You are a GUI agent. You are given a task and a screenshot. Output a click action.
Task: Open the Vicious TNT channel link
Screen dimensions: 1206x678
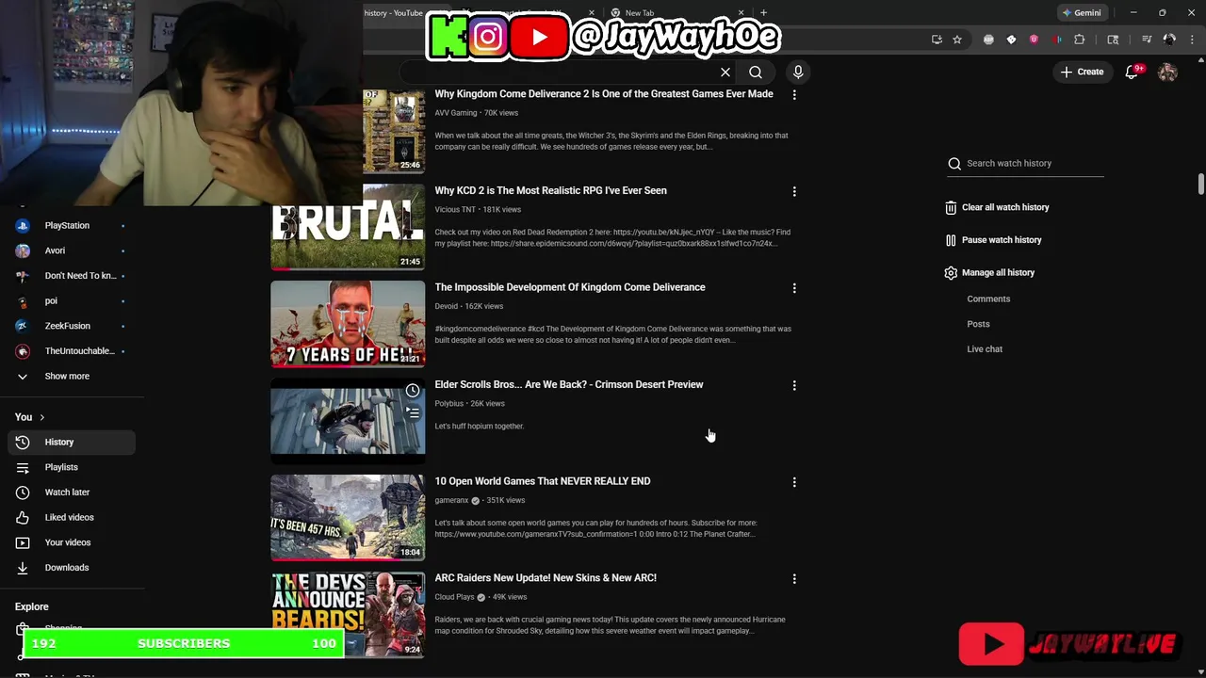(x=455, y=210)
